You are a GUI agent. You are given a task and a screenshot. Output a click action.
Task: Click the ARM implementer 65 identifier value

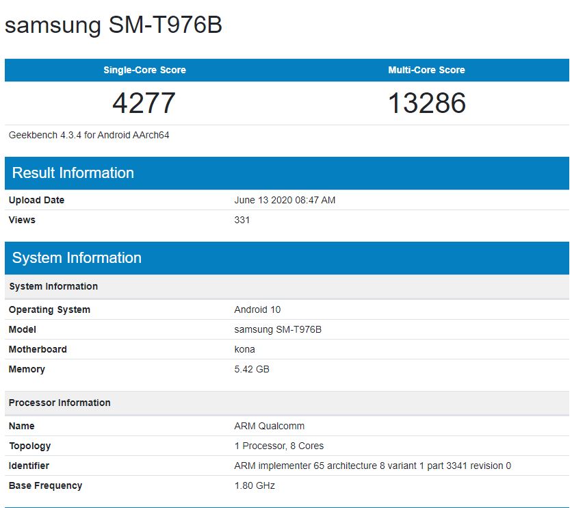point(372,466)
